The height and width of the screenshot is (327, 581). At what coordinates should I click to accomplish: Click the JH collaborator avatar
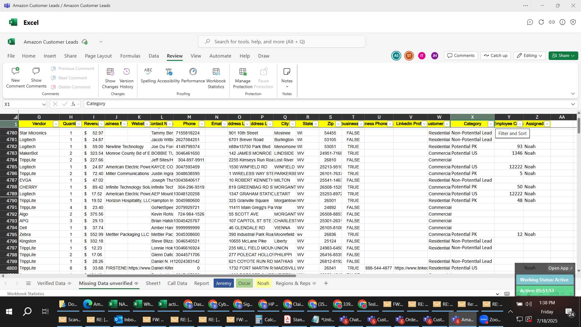pyautogui.click(x=435, y=56)
